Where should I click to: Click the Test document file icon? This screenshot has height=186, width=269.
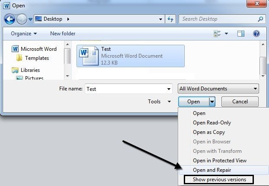tap(89, 56)
